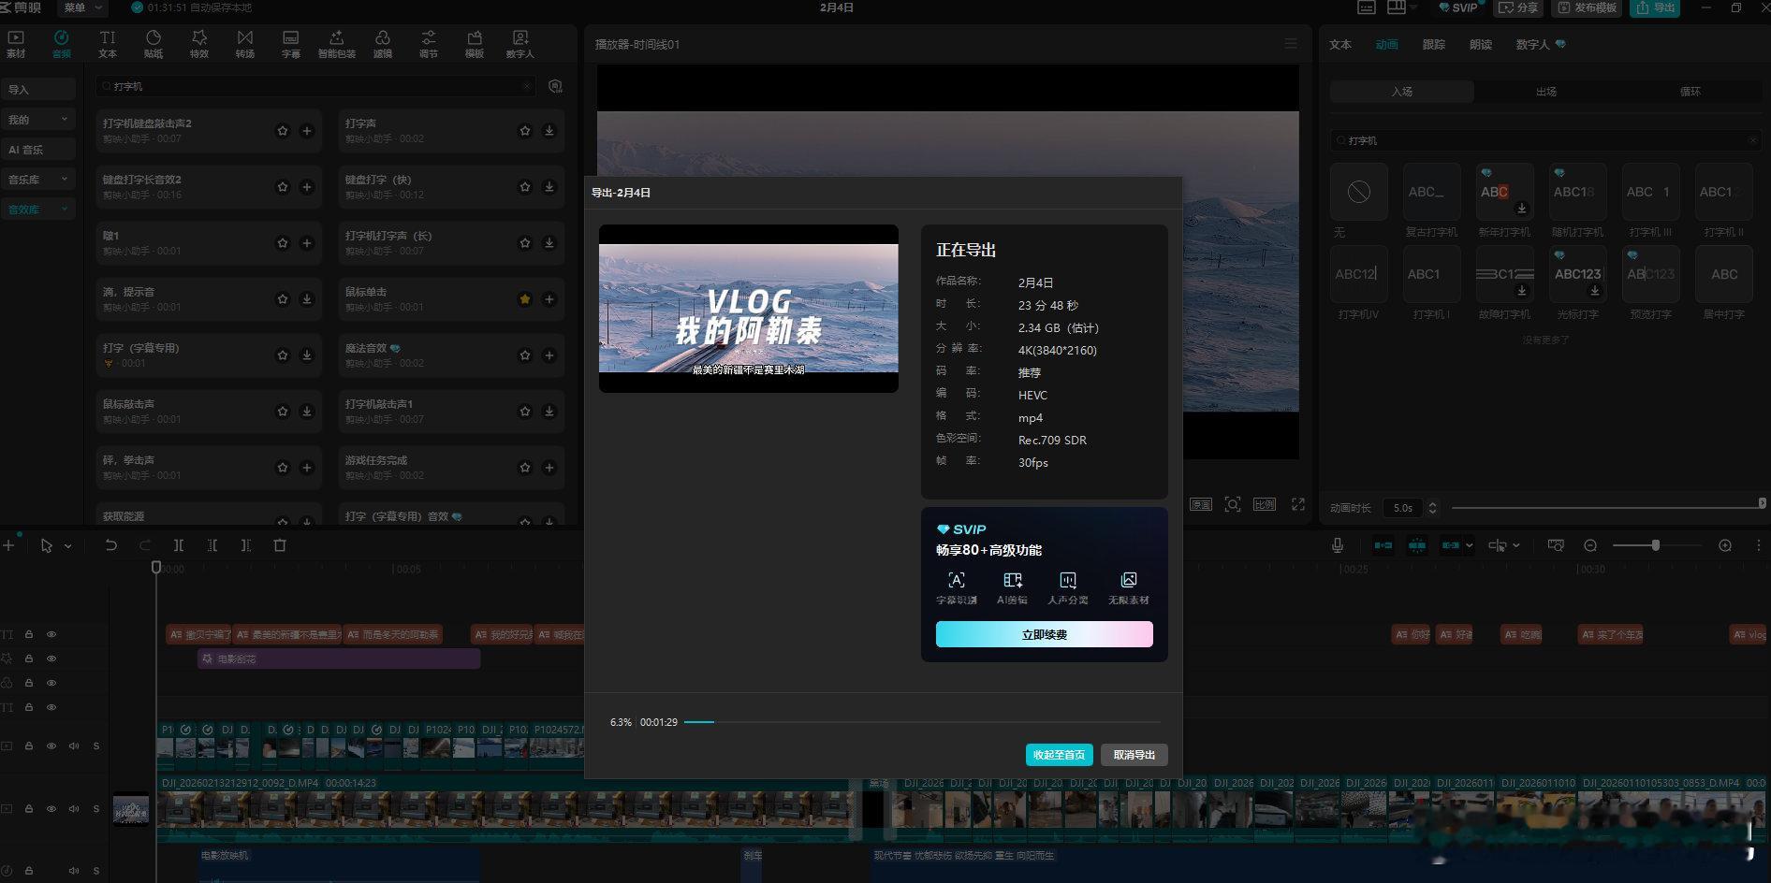Expand the 音乐库 music library section
Image resolution: width=1771 pixels, height=883 pixels.
pyautogui.click(x=37, y=180)
